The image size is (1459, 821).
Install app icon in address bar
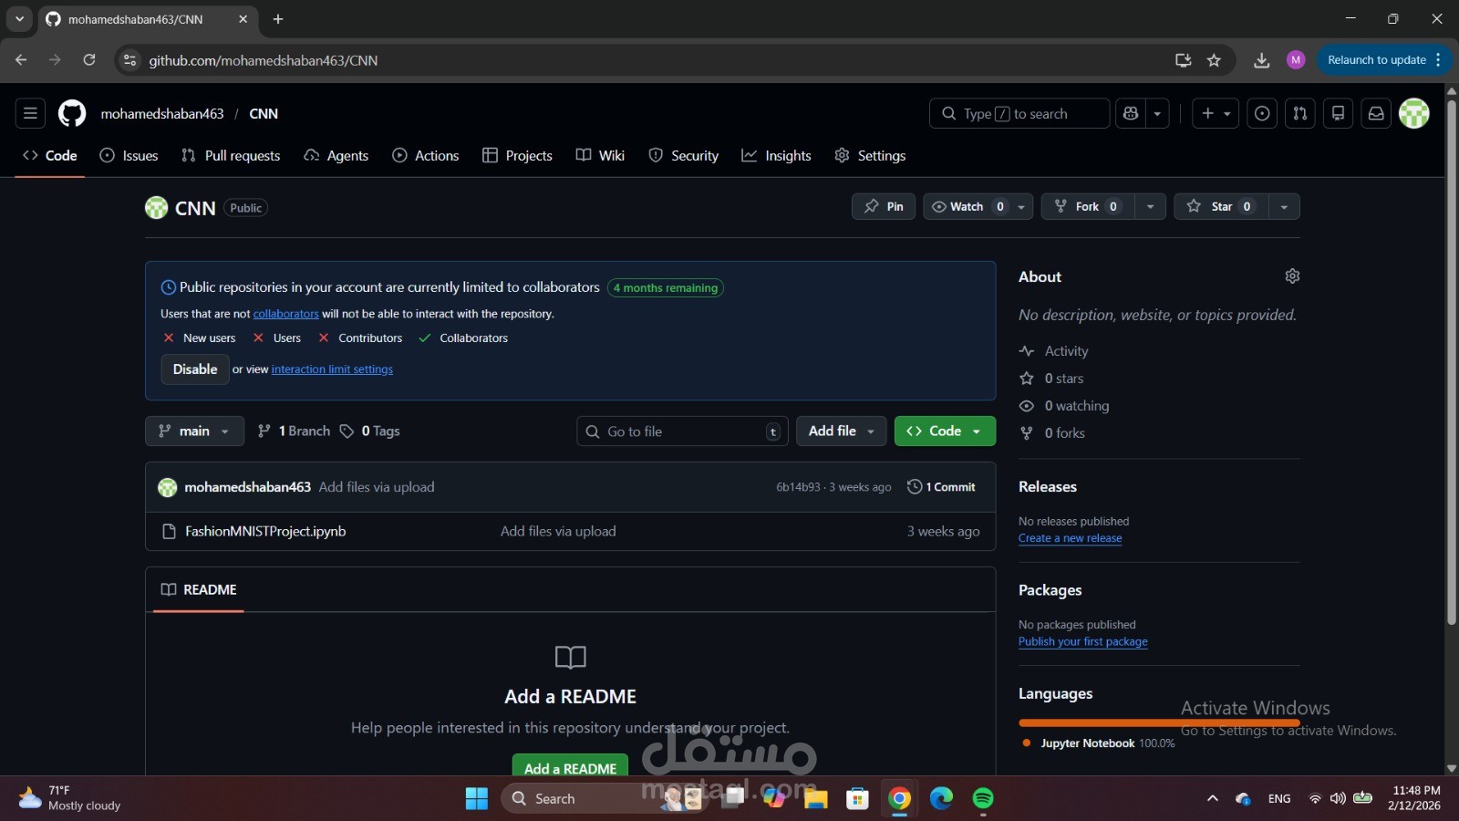tap(1184, 60)
